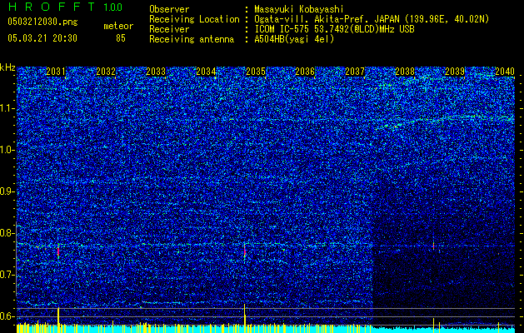Click the ICOM IC-575 receiver value
The image size is (524, 333).
tap(334, 29)
